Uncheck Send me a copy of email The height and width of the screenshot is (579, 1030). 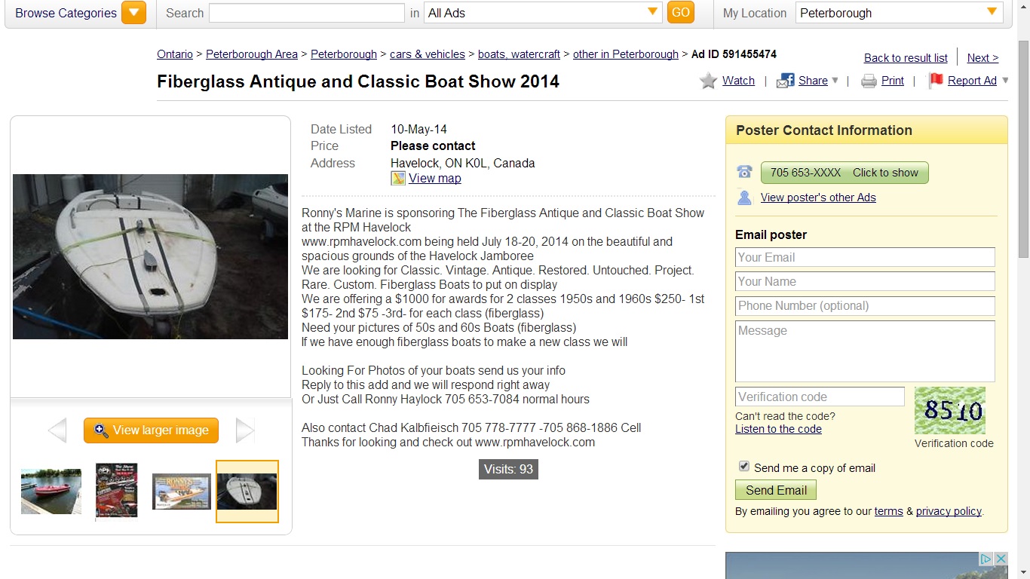744,467
